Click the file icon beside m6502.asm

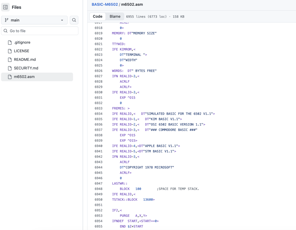(x=10, y=77)
